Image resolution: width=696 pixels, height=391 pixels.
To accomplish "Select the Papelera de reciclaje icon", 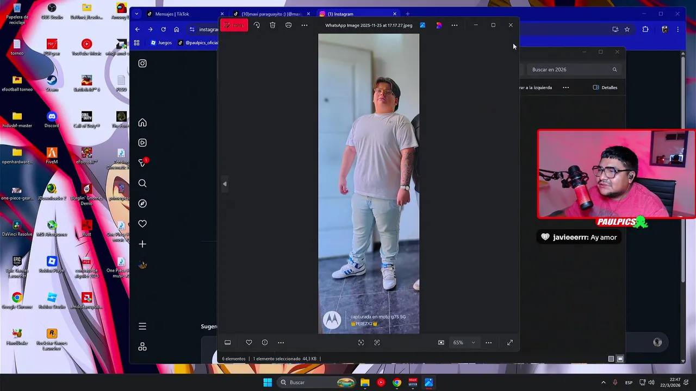I will (17, 13).
